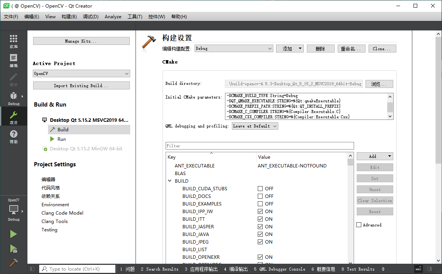Click main page vertical scrollbar thumb

click(x=438, y=100)
